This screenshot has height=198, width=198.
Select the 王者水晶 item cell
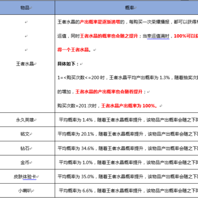(x=27, y=63)
